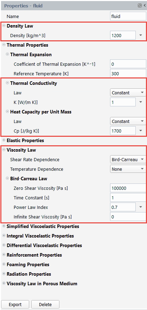Screen dimensions: 147x310
Task: Expand Integral Viscoelastic Properties section
Action: point(4,236)
